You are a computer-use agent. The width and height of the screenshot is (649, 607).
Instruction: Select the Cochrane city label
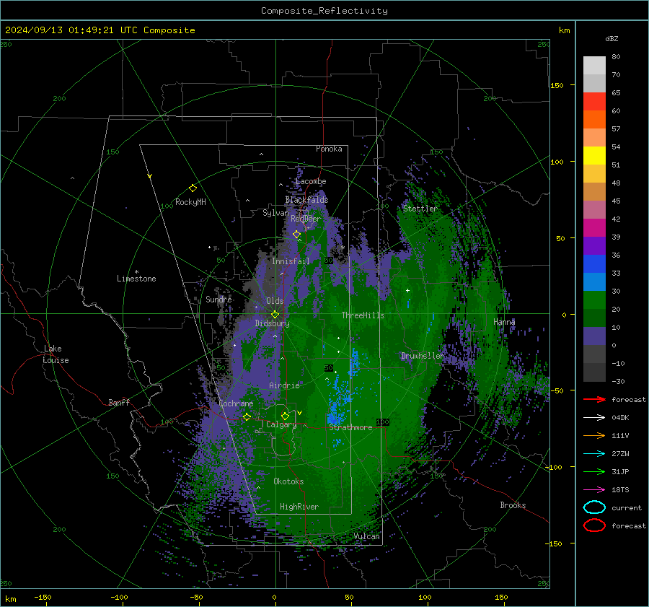click(x=236, y=403)
